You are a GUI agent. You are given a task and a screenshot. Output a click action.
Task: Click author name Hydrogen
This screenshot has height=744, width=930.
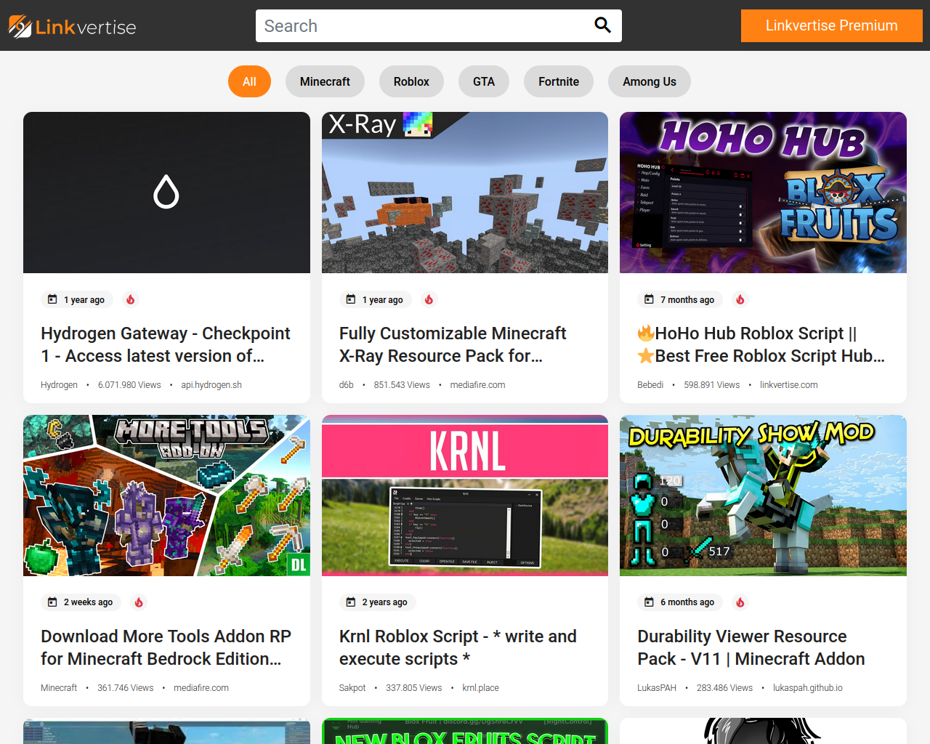59,385
